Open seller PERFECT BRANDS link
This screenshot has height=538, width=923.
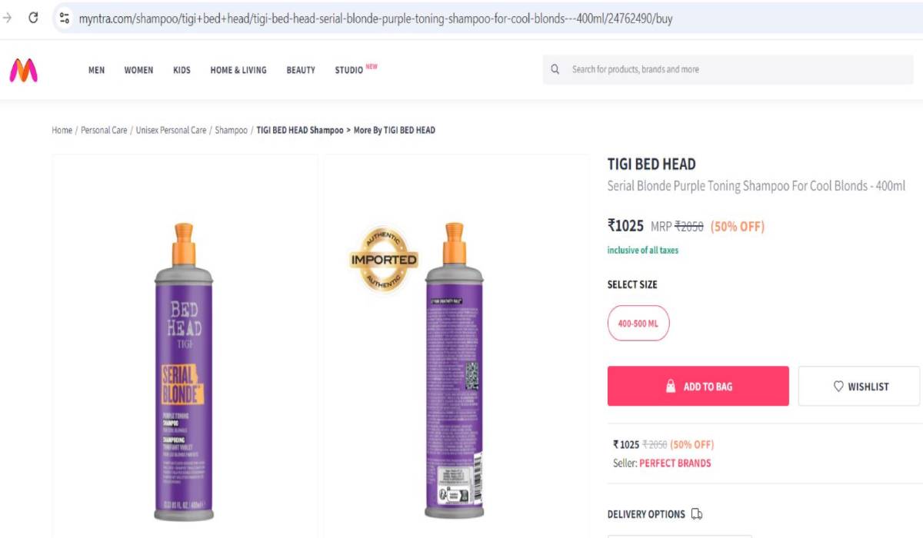tap(675, 463)
